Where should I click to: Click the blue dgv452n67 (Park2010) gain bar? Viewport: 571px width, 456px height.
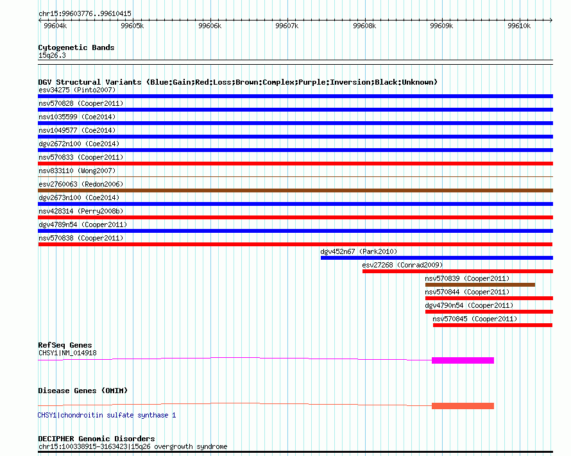436,258
